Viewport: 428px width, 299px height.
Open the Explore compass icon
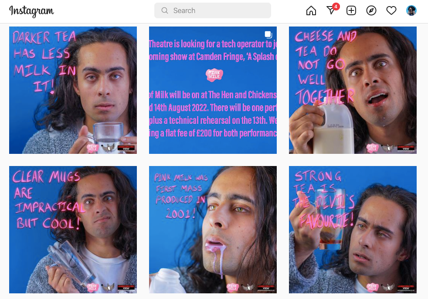click(371, 10)
